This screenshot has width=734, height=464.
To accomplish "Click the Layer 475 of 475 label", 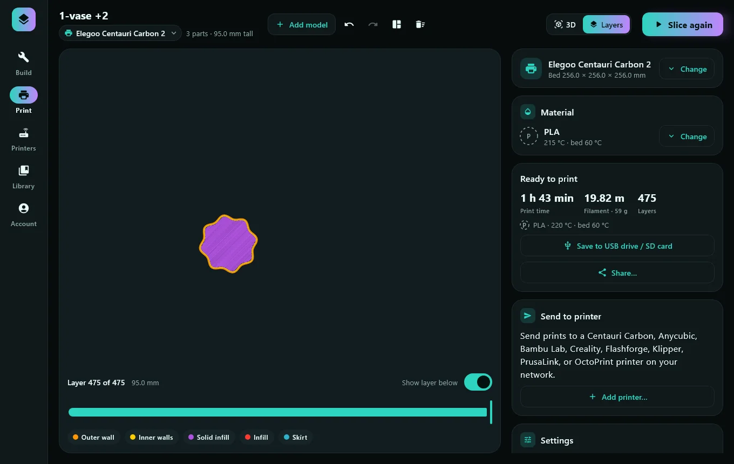I will pyautogui.click(x=96, y=383).
